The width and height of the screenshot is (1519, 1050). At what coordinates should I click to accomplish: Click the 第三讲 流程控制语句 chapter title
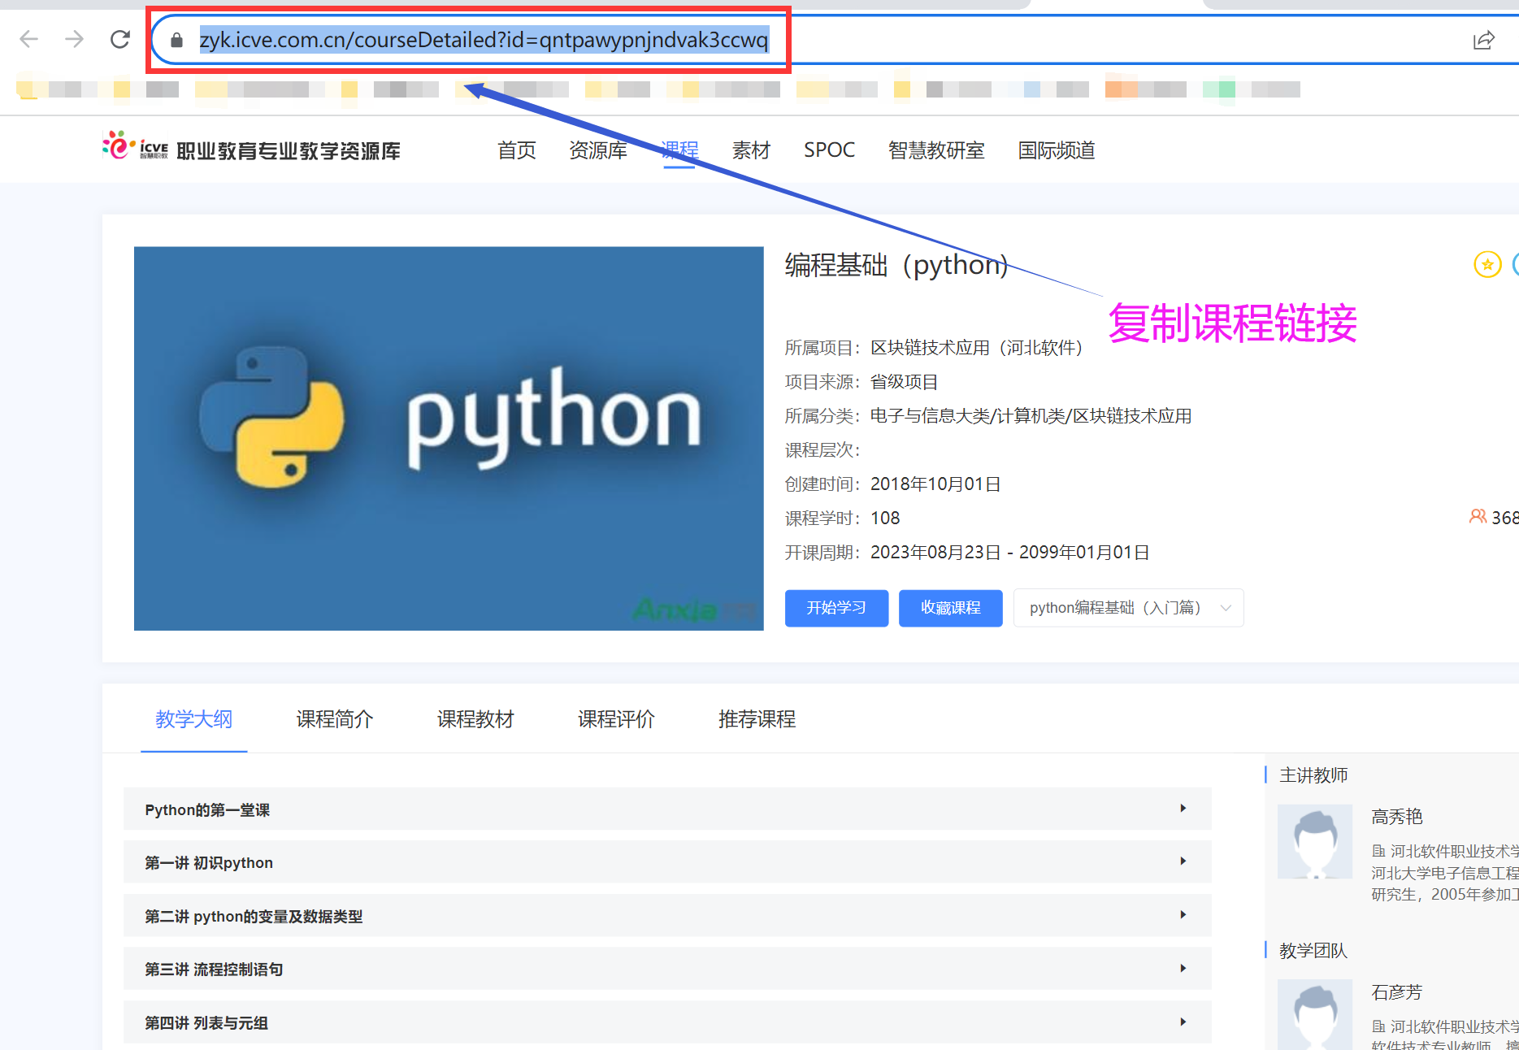(214, 970)
